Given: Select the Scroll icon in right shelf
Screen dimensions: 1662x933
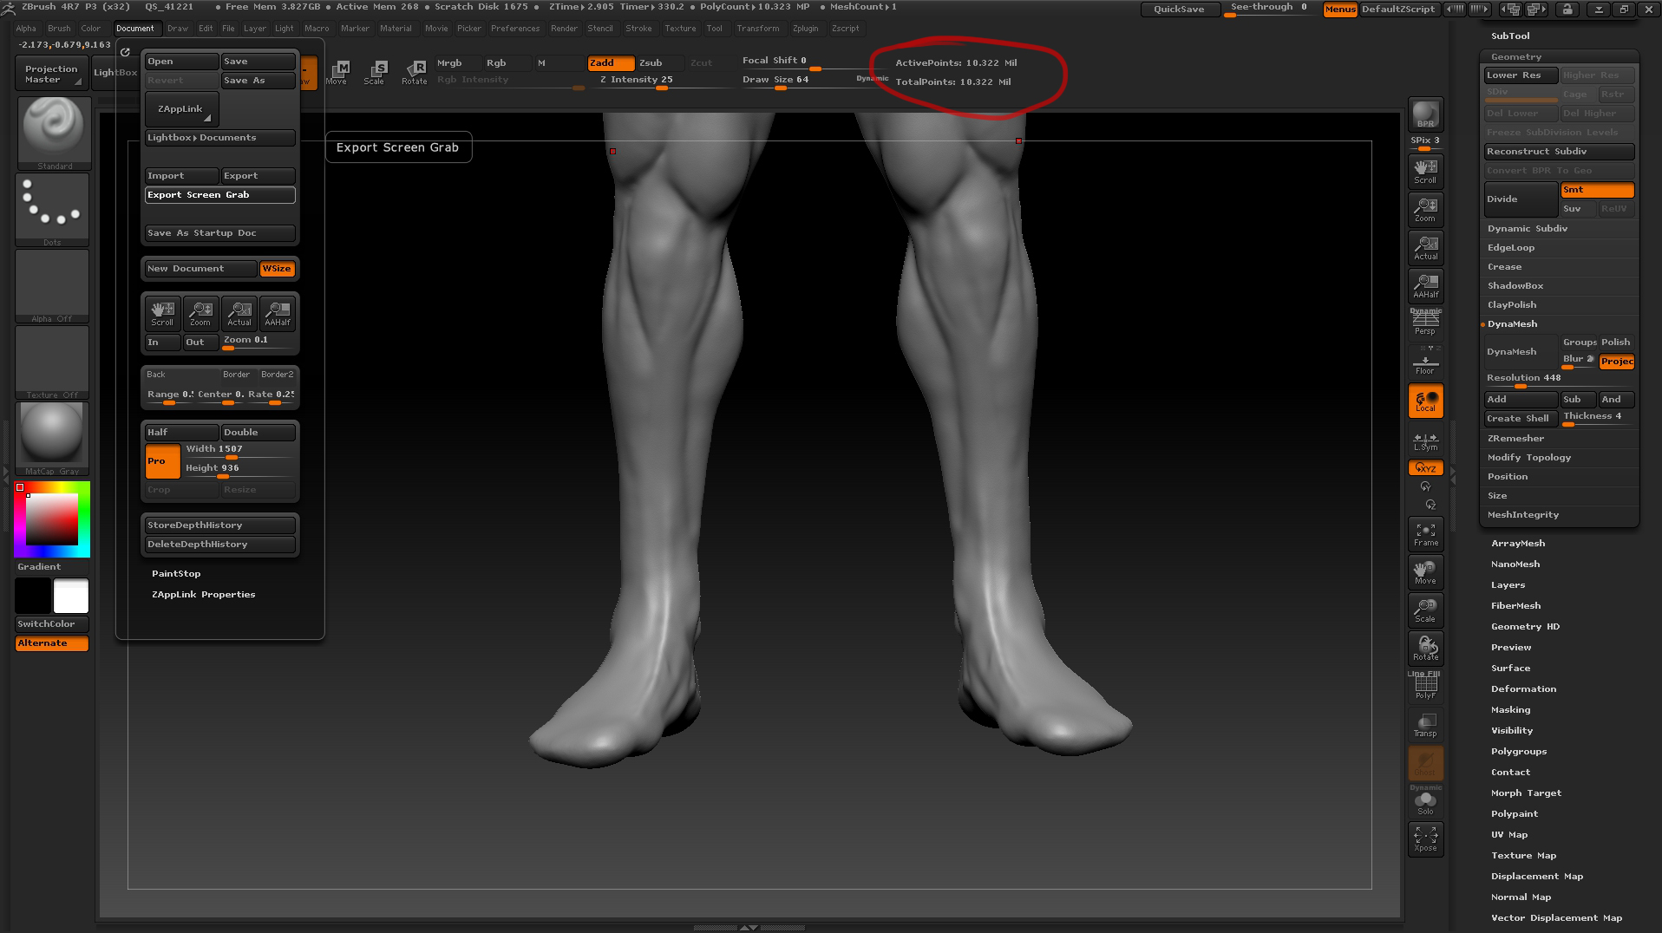Looking at the screenshot, I should 1425,171.
